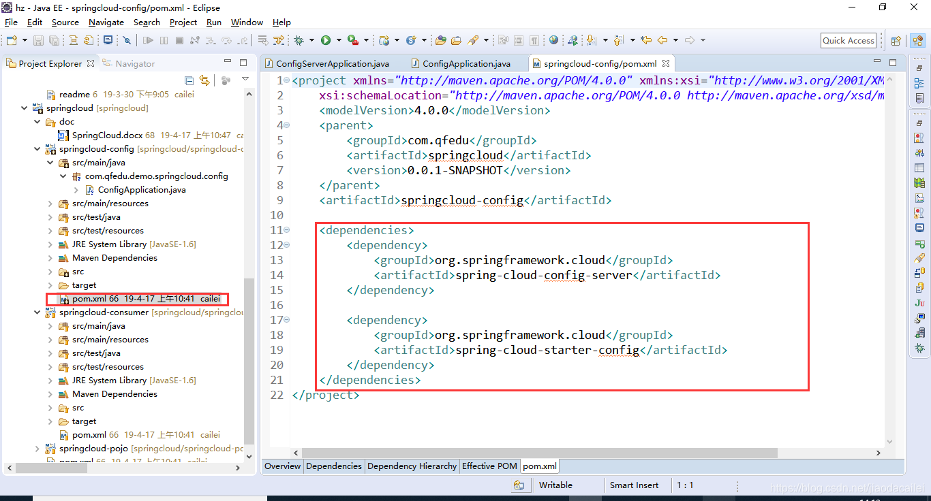
Task: Open the JUnit view icon in right trim
Action: tap(919, 304)
